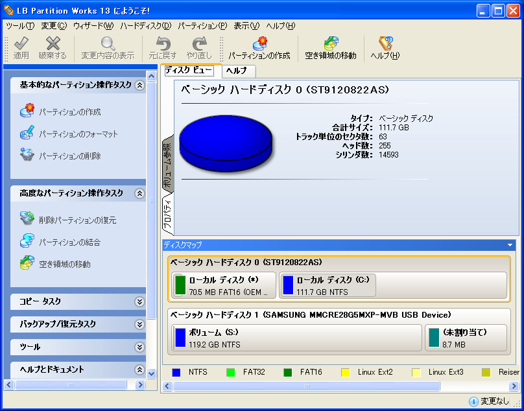Click the 適用 (Apply) toolbar icon
524x411 pixels.
tap(21, 45)
